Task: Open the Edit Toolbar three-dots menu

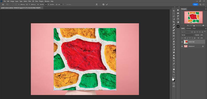Action: coord(174,75)
